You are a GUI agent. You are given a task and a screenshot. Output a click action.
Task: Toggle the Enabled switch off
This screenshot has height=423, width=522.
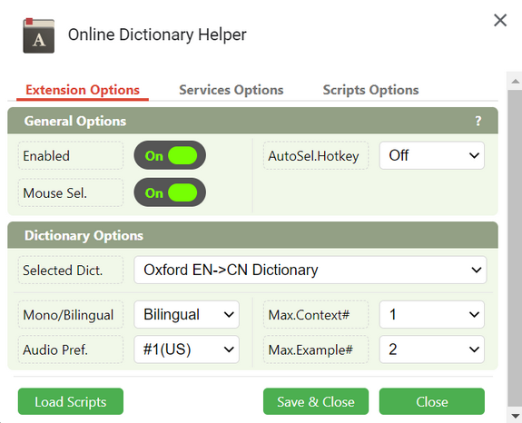170,155
